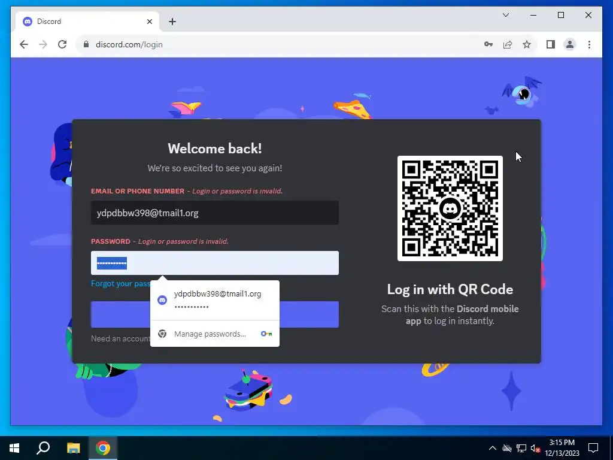Click the email or phone number field
Screen dimensions: 613x460
[x=215, y=213]
